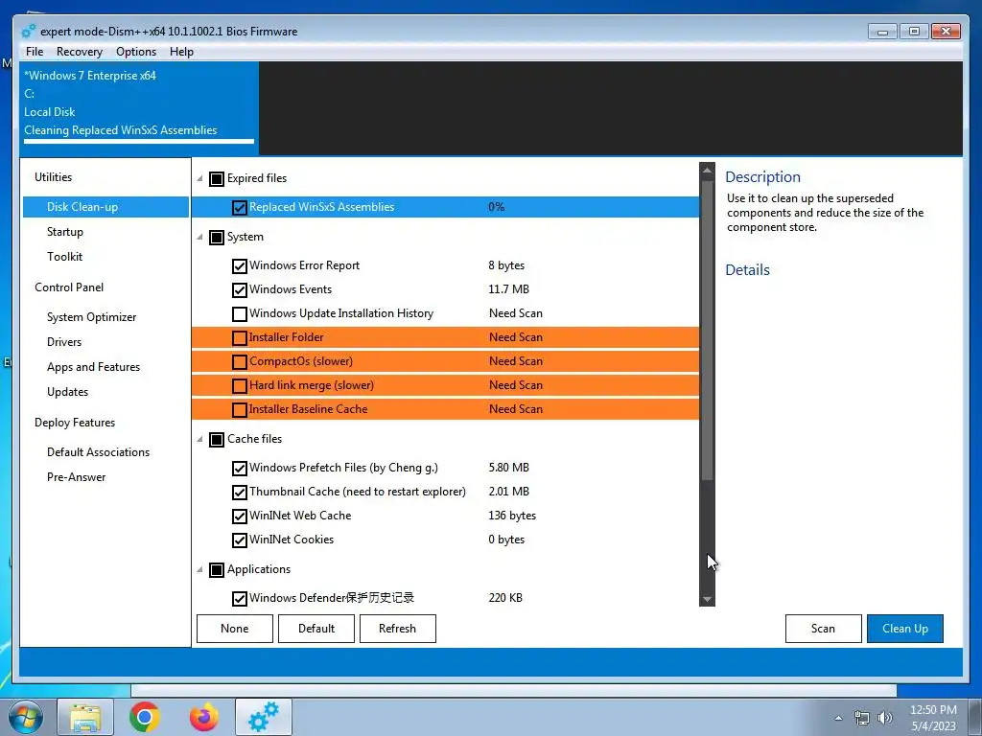Launch Google Chrome from the taskbar
The image size is (982, 736).
[145, 717]
